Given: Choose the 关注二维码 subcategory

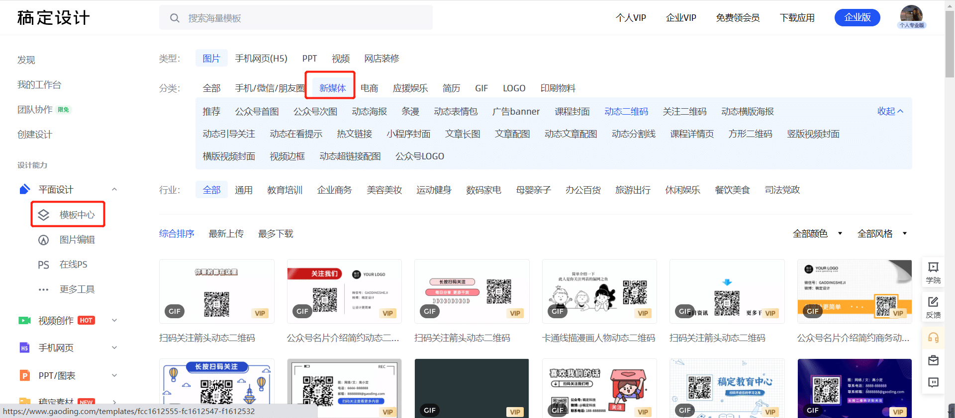Looking at the screenshot, I should (684, 111).
